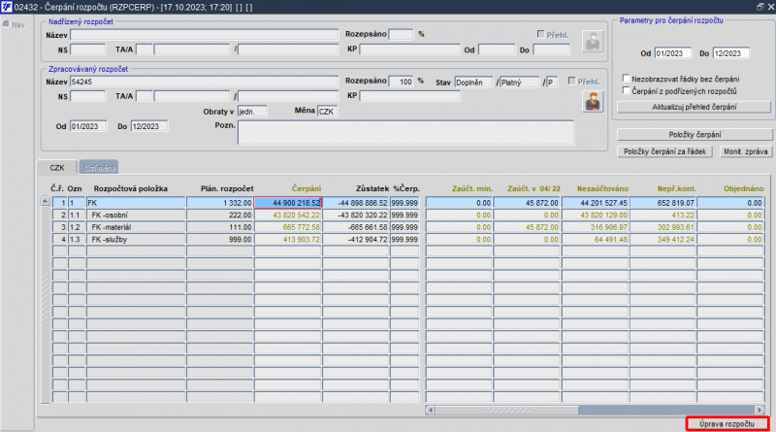Toggle Přehl. checkbox in Zpracovávaný rozpočet

[572, 81]
